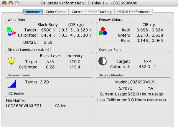The height and width of the screenshot is (131, 178).
Task: Open the DICOM Conformance tab
Action: click(x=134, y=12)
